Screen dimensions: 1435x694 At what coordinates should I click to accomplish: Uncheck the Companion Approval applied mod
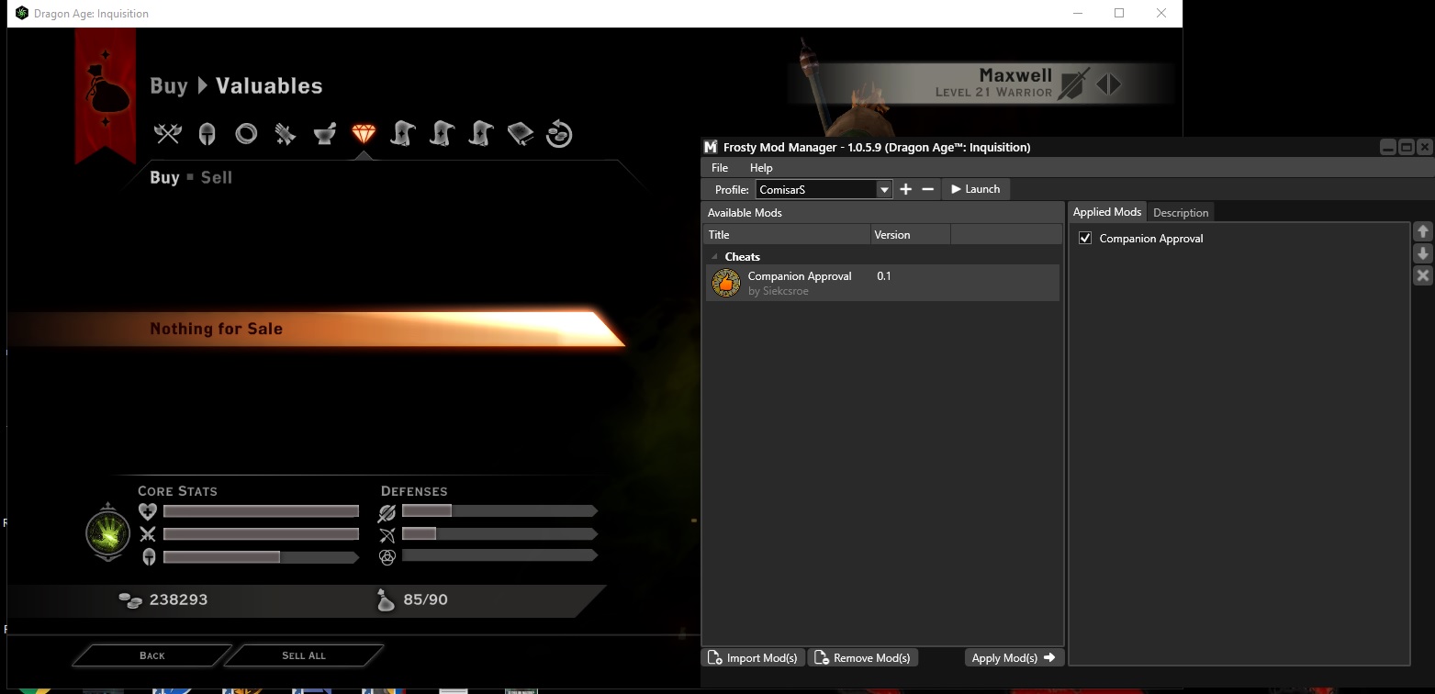(x=1085, y=238)
